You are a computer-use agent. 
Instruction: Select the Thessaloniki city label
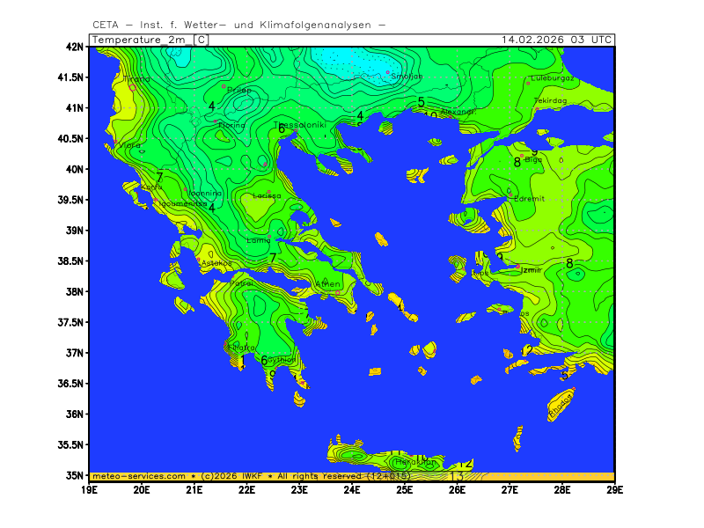click(301, 125)
